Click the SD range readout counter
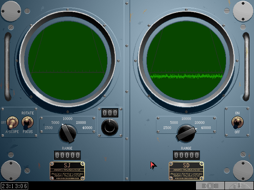The width and height of the screenshot is (254, 190). point(186,155)
